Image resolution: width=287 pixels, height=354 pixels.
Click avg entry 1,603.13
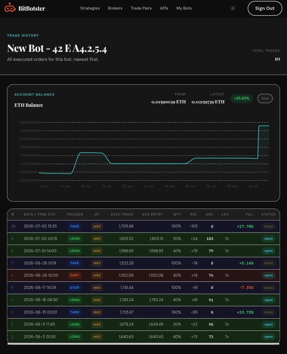tap(156, 239)
